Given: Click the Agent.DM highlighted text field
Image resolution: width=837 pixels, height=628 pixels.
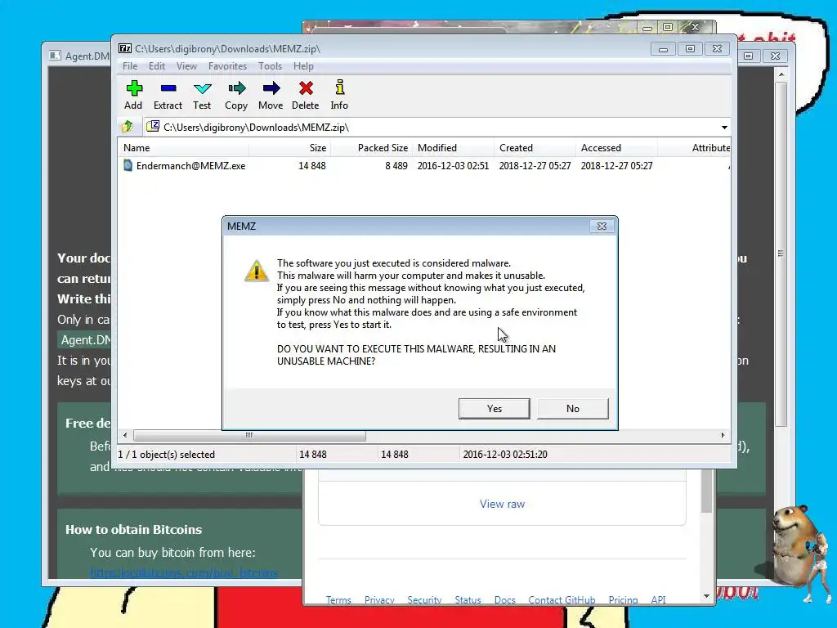Looking at the screenshot, I should point(85,339).
